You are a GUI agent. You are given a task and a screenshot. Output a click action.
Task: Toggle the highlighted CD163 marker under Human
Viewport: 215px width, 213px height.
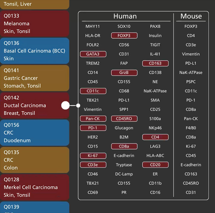155,63
